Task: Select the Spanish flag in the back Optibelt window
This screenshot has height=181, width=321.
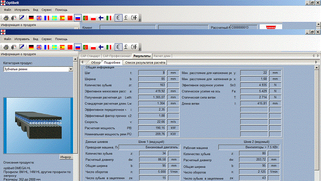Action: [62, 18]
